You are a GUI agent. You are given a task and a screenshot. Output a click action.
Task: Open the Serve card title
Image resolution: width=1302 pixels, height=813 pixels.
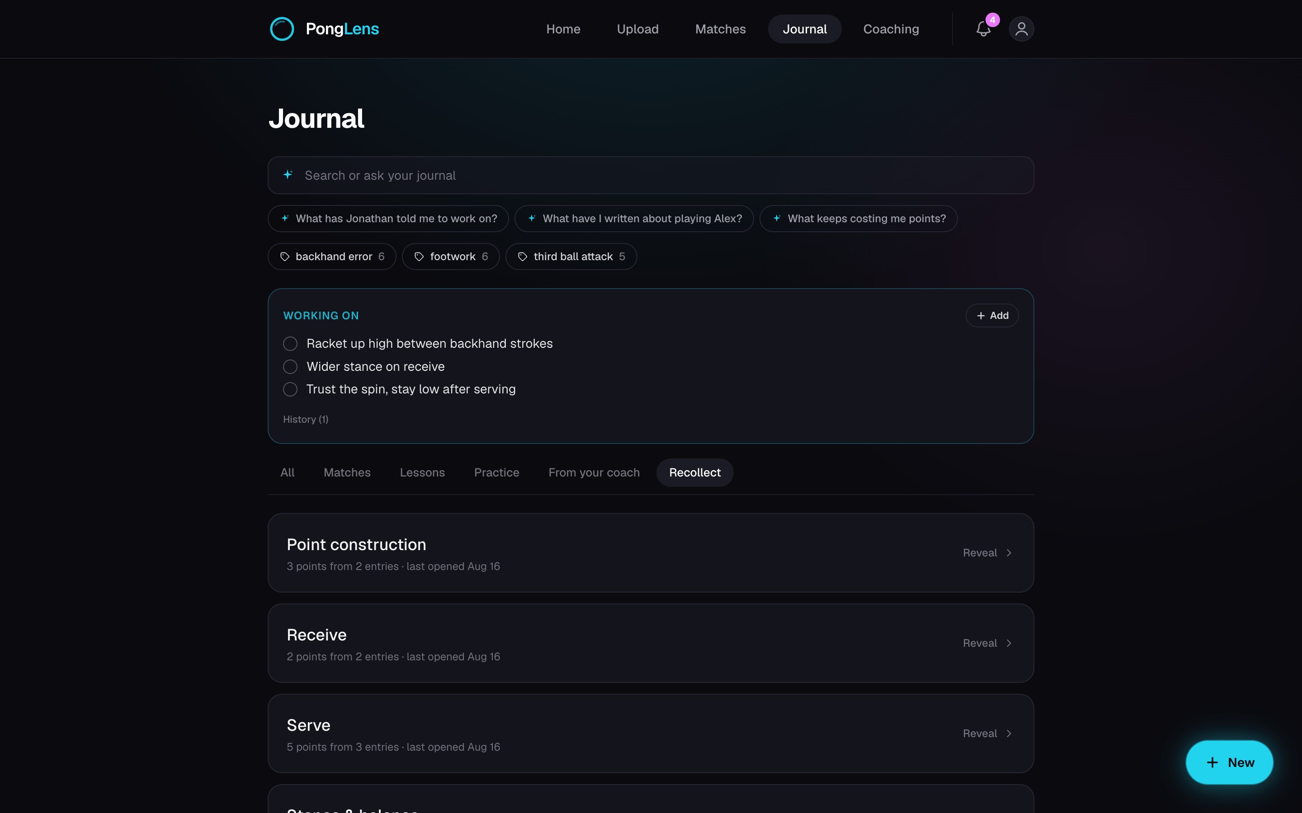point(308,725)
